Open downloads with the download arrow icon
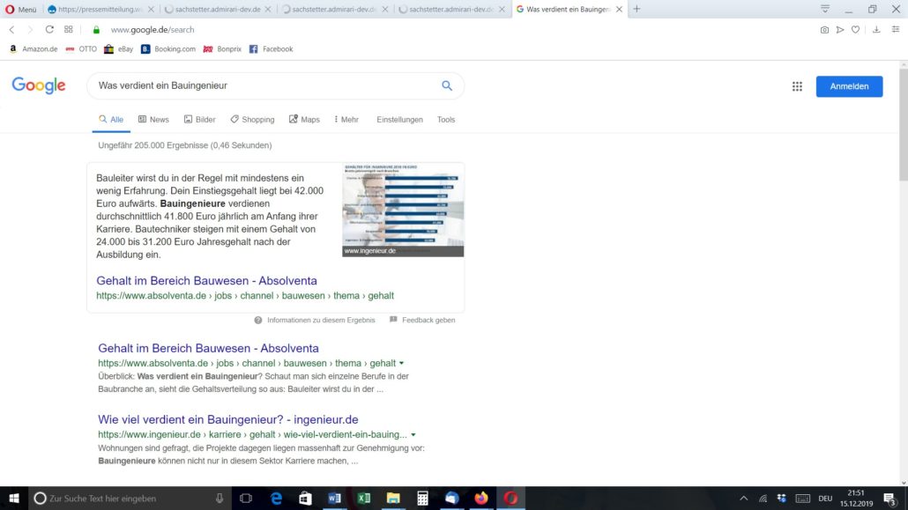908x510 pixels. tap(876, 30)
